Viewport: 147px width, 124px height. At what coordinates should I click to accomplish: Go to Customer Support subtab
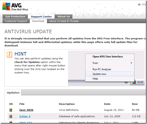16,21
